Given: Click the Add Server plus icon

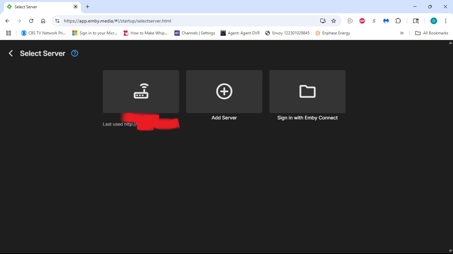Looking at the screenshot, I should coord(224,91).
